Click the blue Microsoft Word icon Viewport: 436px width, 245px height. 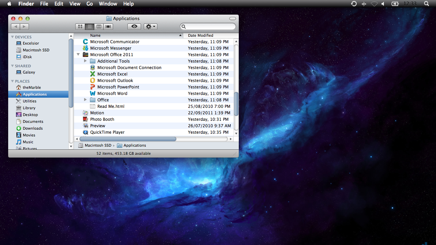93,93
